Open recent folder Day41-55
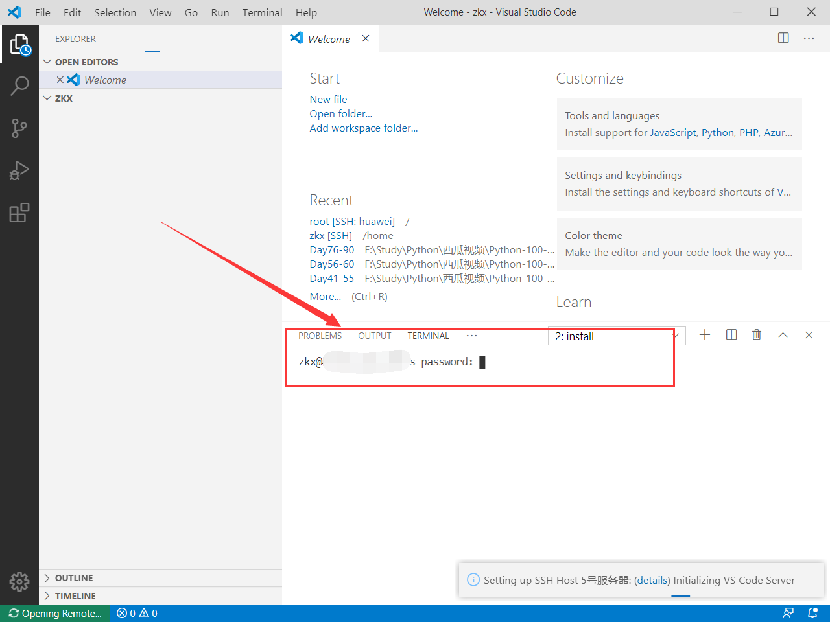 click(x=332, y=278)
